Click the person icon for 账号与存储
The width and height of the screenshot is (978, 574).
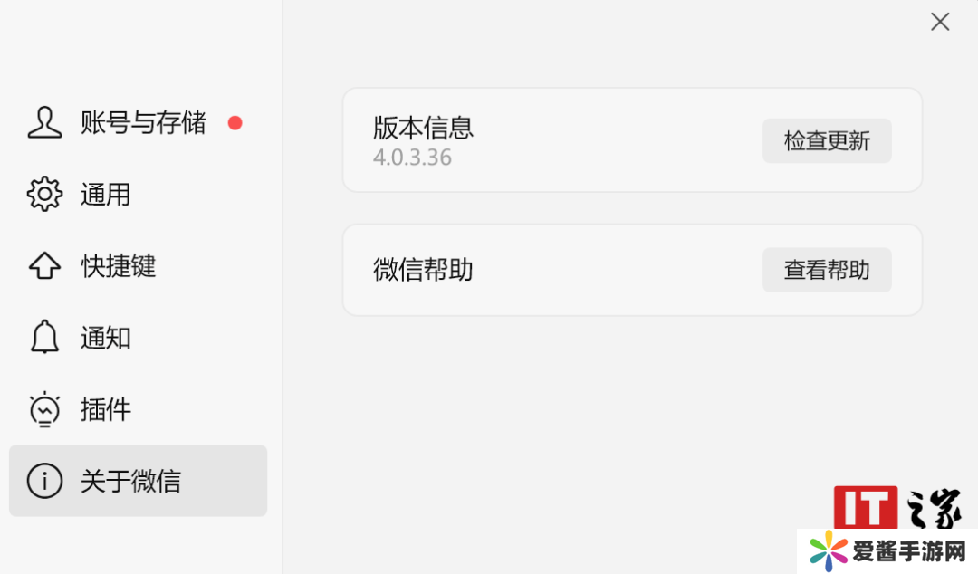click(x=44, y=122)
